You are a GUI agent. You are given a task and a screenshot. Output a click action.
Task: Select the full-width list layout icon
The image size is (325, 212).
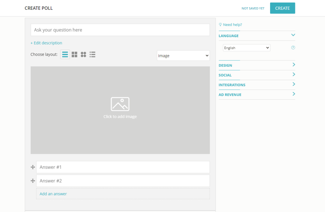tap(65, 55)
